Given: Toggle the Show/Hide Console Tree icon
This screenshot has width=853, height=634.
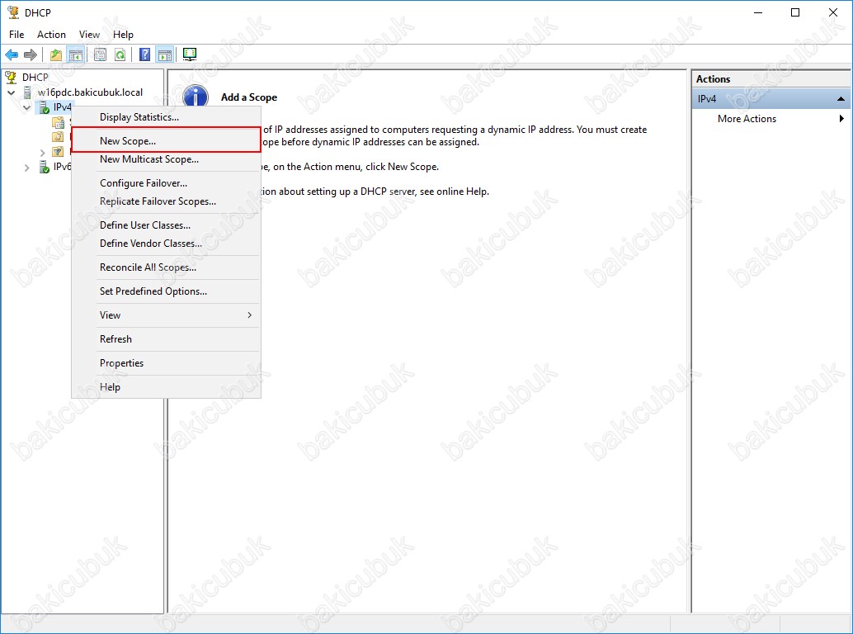Looking at the screenshot, I should tap(76, 54).
